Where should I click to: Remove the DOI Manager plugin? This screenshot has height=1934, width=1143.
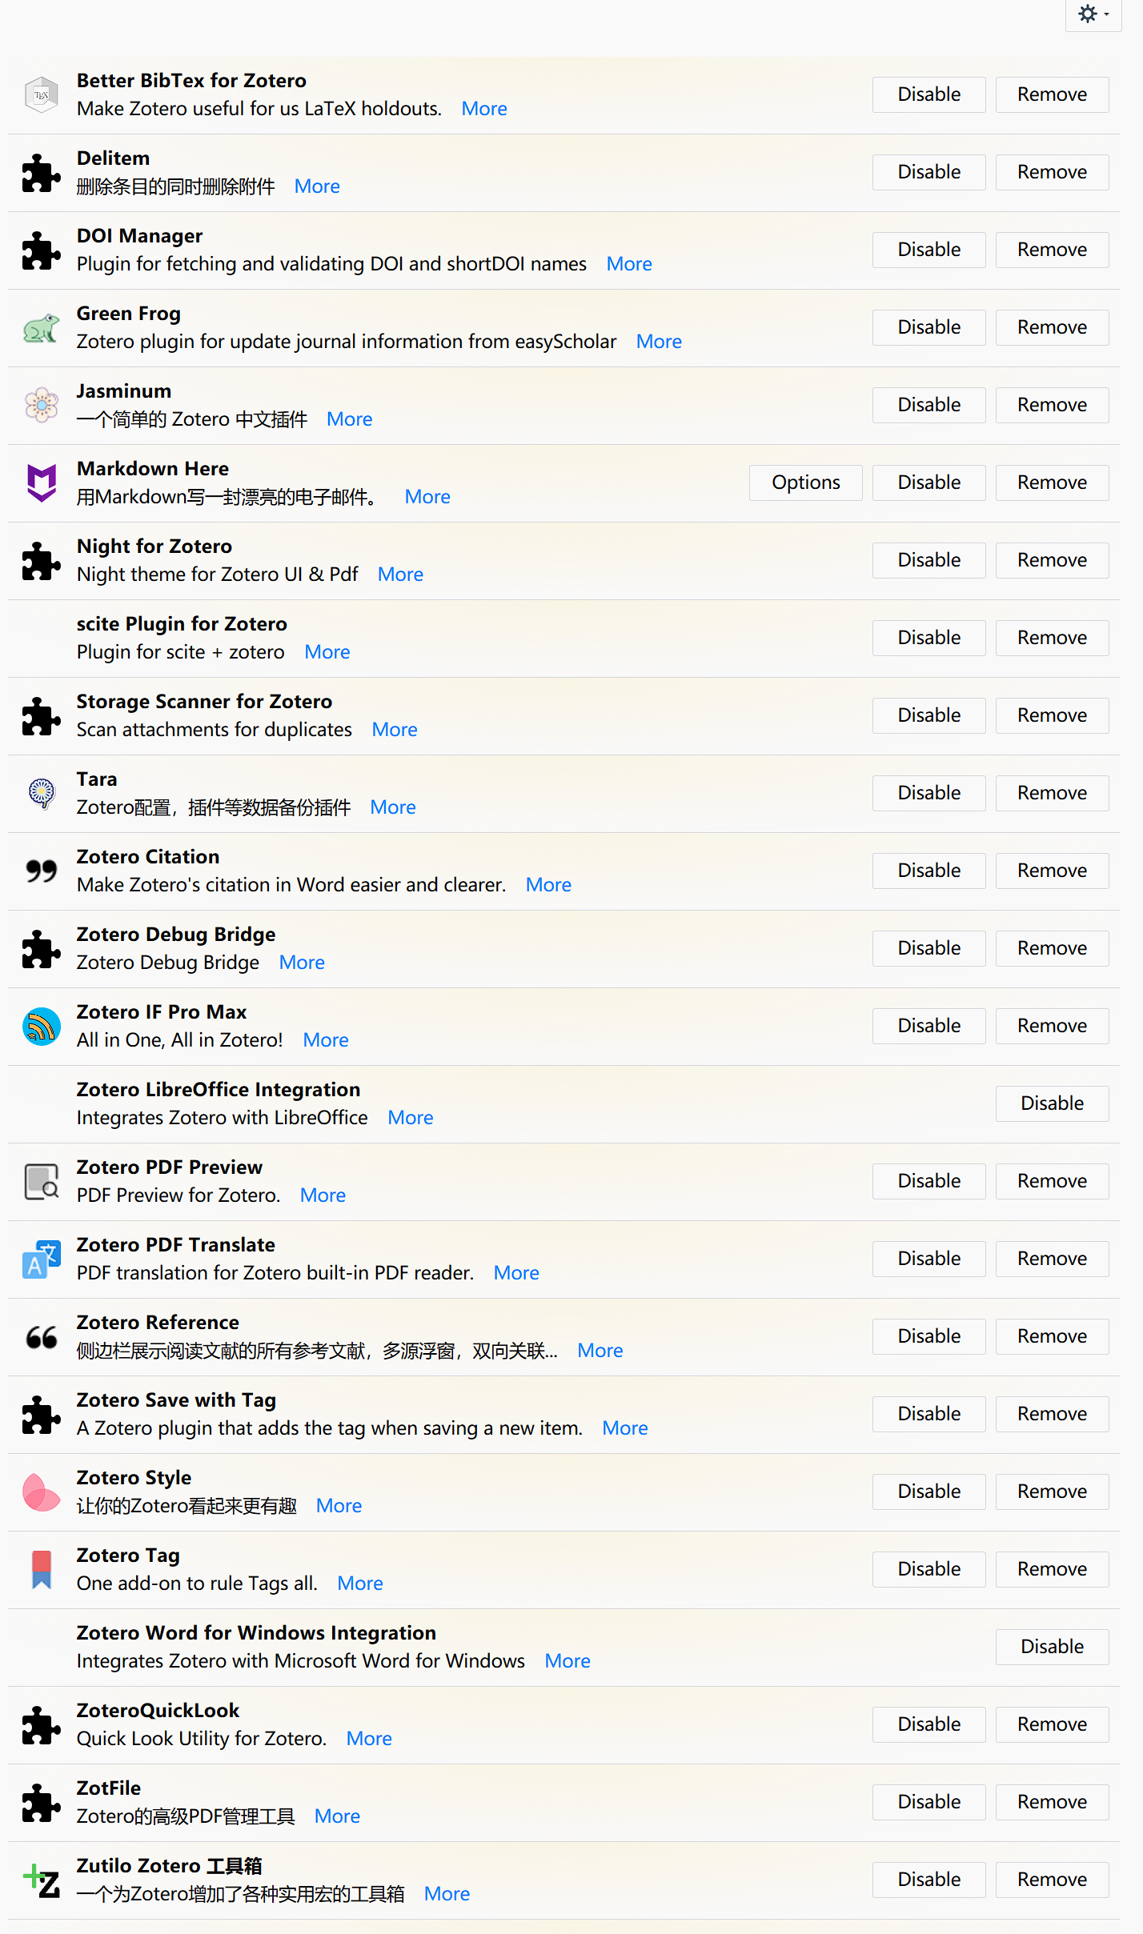click(x=1051, y=249)
